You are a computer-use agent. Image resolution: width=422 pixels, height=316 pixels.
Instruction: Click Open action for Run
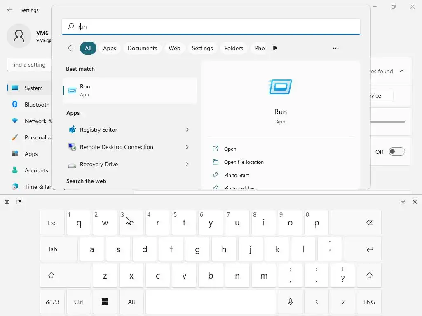coord(230,149)
